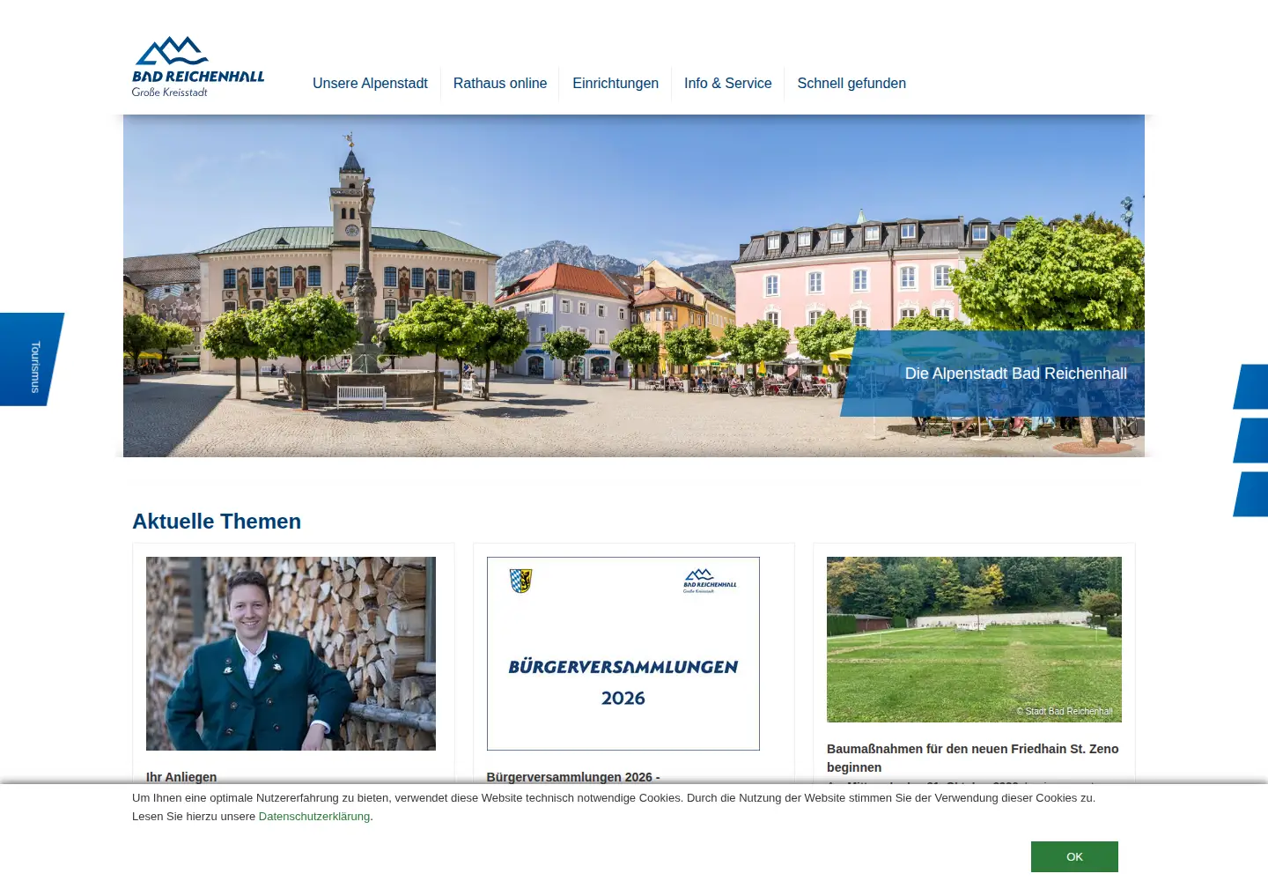Image resolution: width=1268 pixels, height=881 pixels.
Task: Follow the Datenschutzerklärung link
Action: (x=314, y=817)
